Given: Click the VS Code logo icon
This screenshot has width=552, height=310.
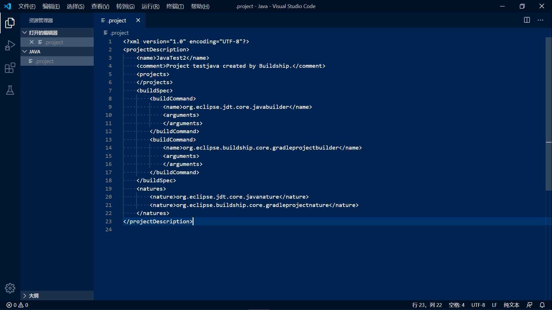Looking at the screenshot, I should (8, 6).
